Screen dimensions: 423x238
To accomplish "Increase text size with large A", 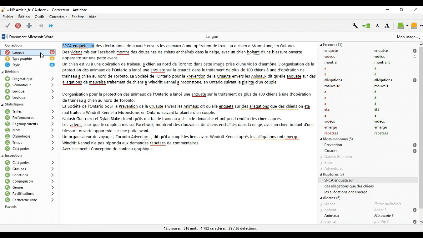I will [x=387, y=26].
